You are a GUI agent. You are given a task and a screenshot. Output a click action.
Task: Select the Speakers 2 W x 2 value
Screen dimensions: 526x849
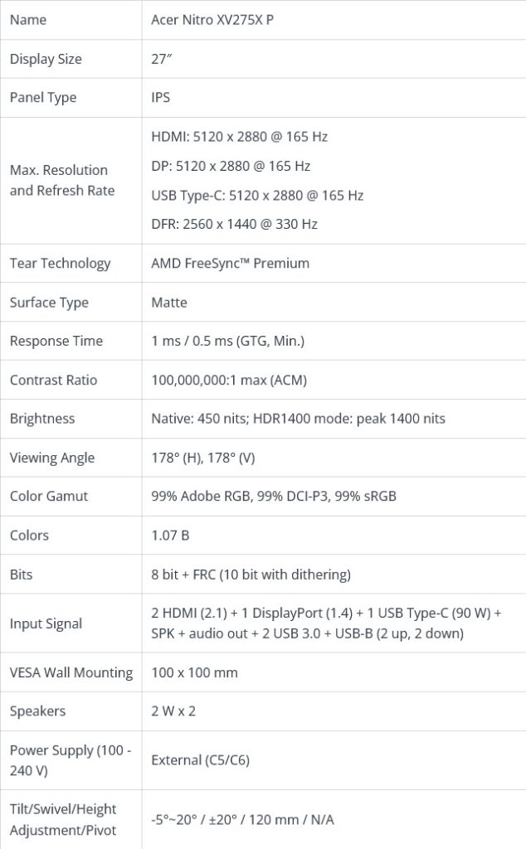click(x=173, y=711)
